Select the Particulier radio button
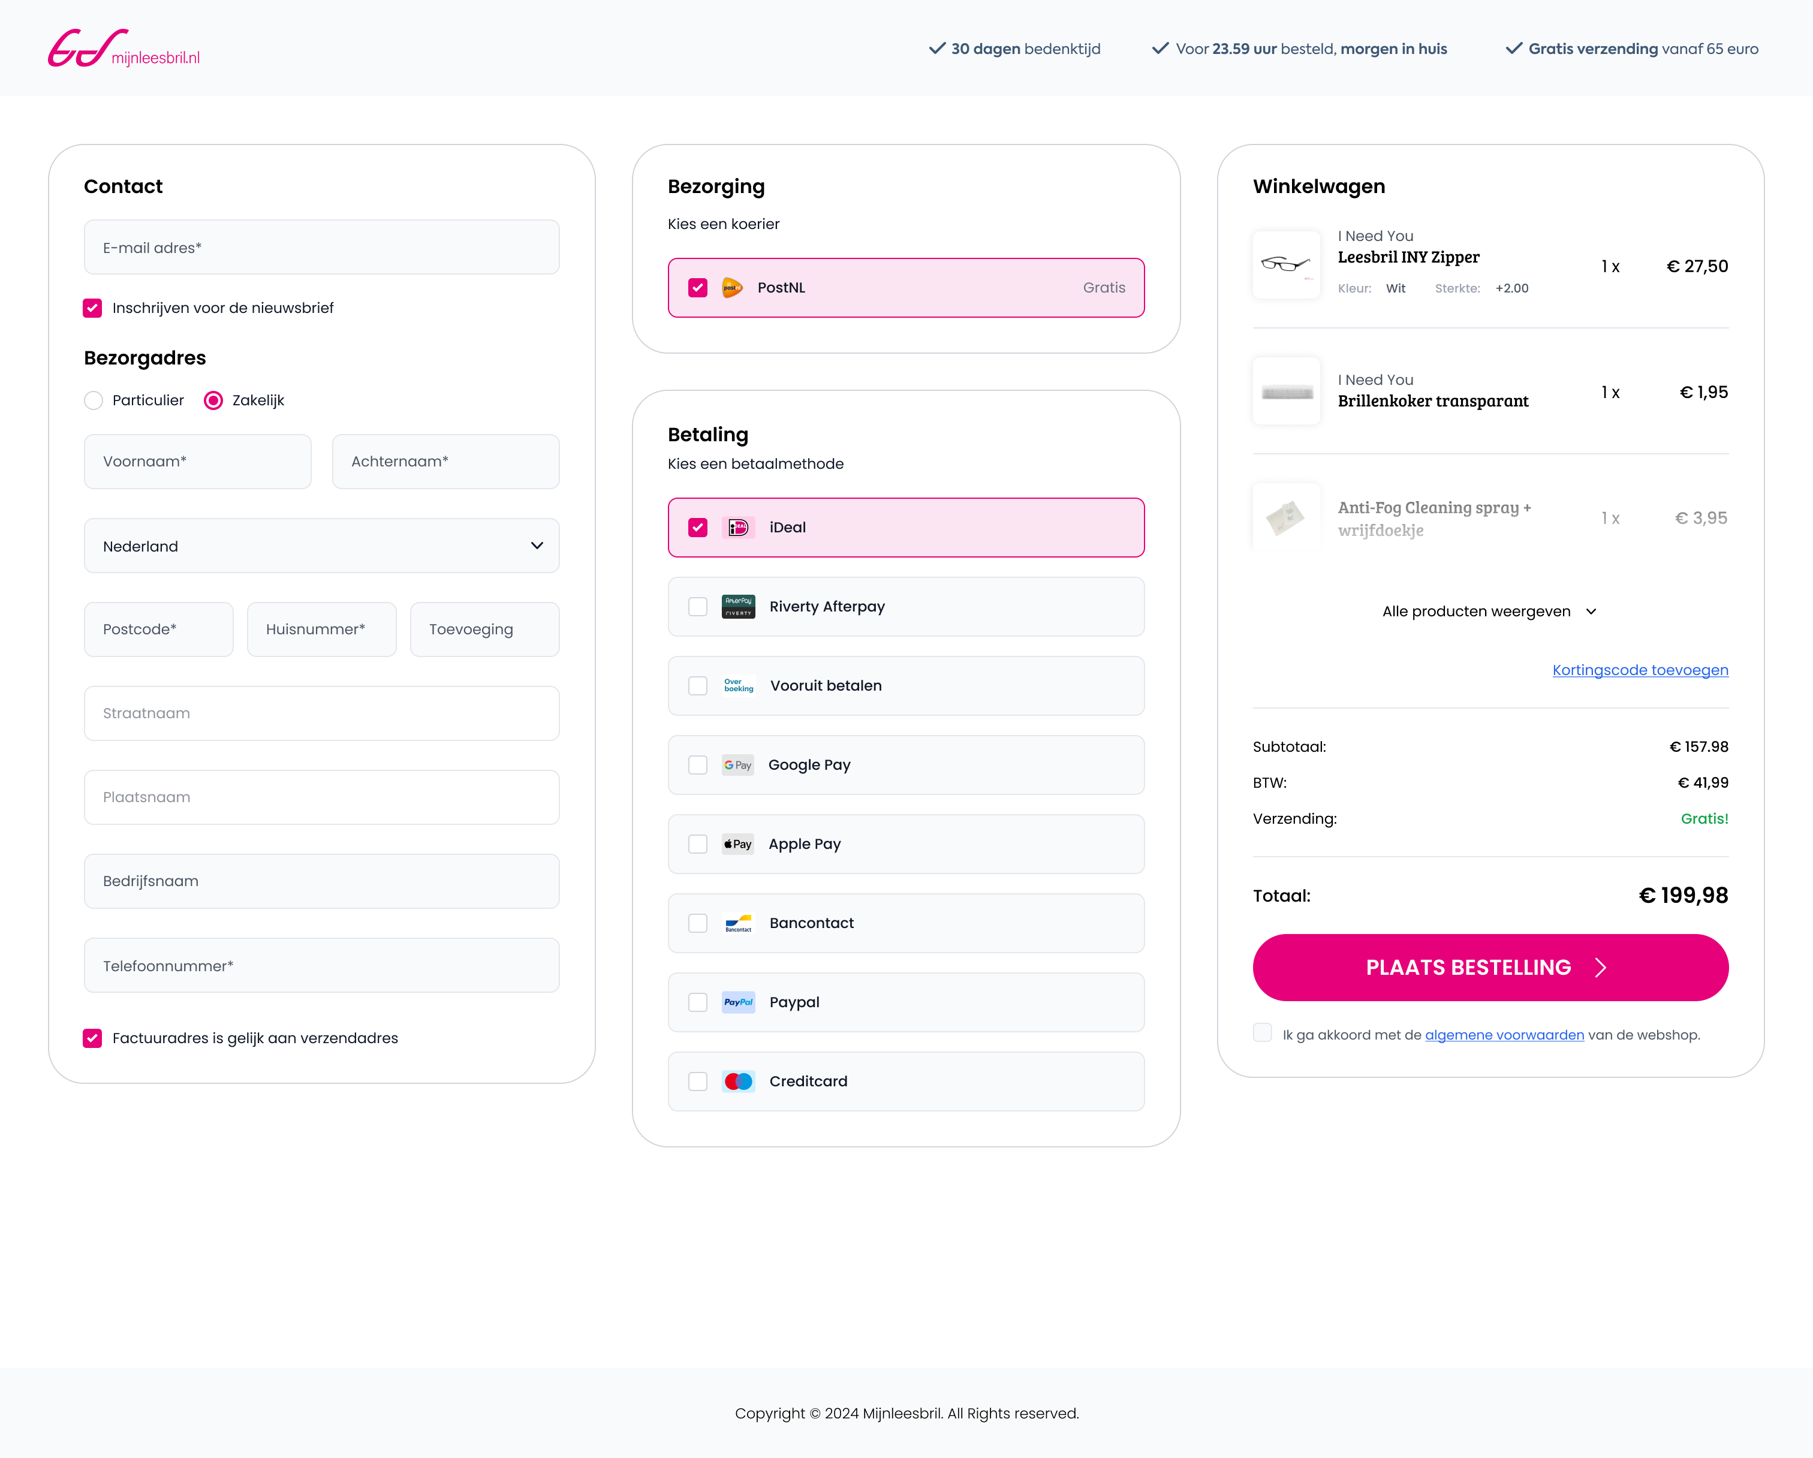 [x=94, y=400]
